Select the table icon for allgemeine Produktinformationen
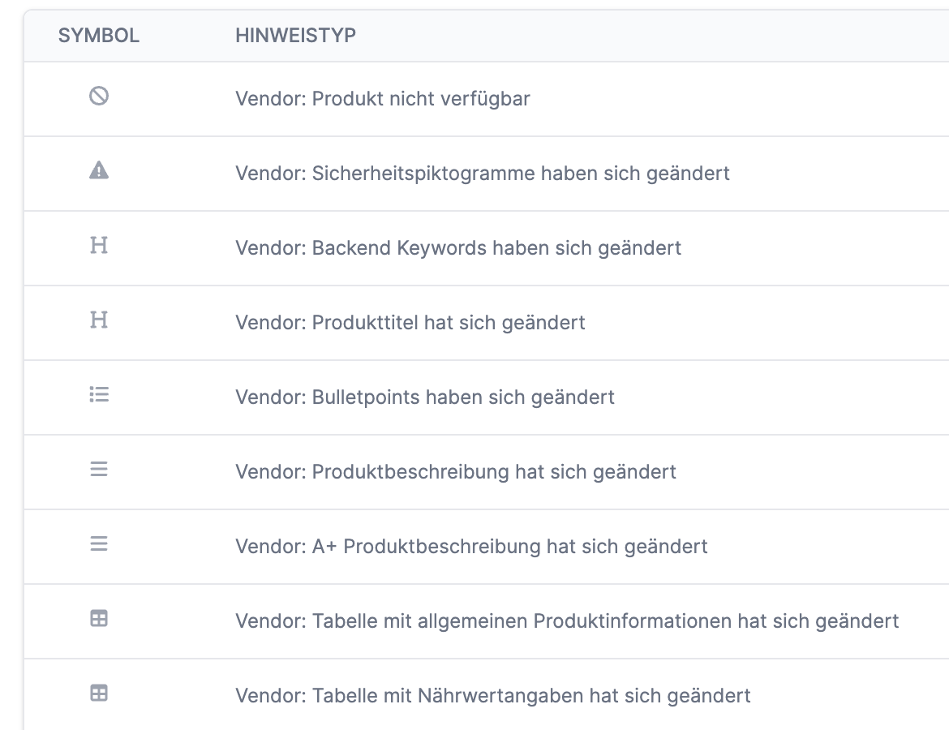 pos(99,620)
